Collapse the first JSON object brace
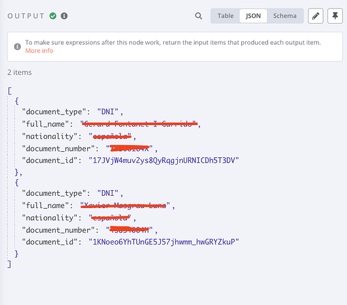347x305 pixels. coord(16,101)
